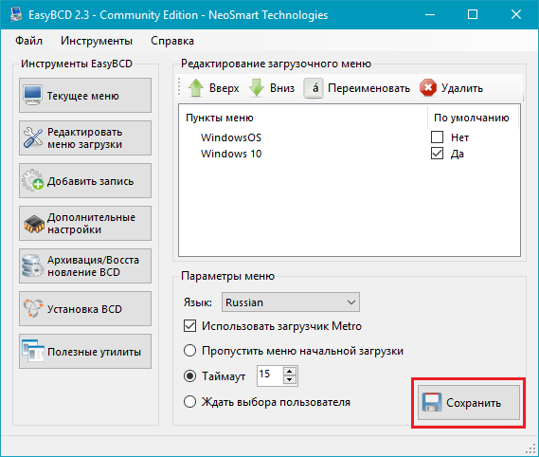The height and width of the screenshot is (457, 539).
Task: Check default box for WindowsOS (Нет)
Action: (x=437, y=137)
